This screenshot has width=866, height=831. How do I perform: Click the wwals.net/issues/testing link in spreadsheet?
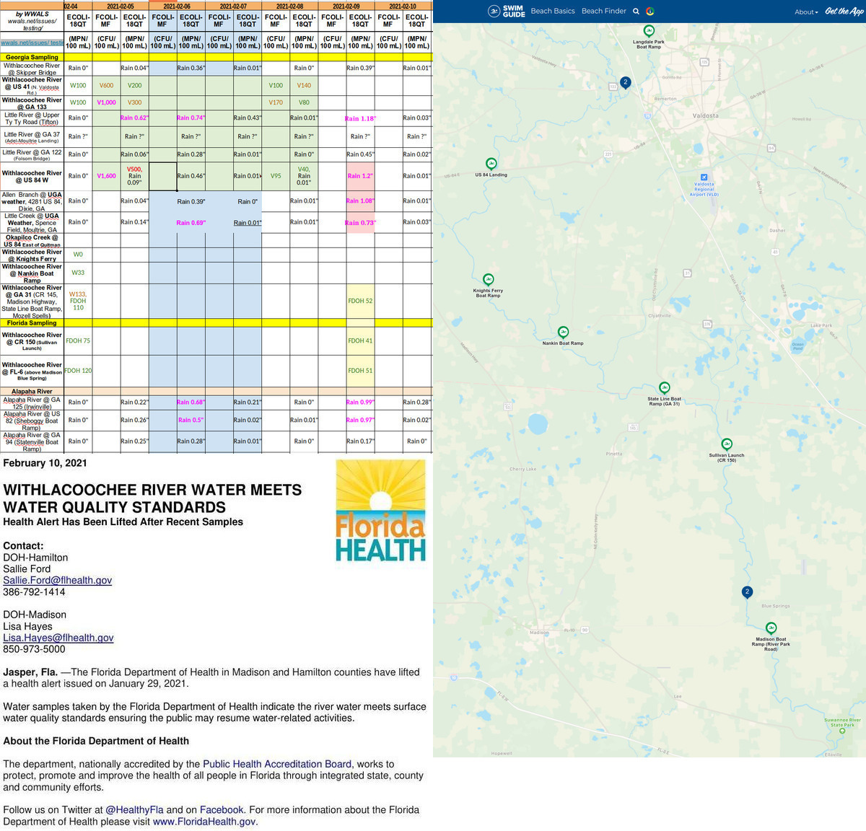tap(32, 43)
